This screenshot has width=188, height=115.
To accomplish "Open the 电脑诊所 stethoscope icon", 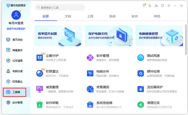I will click(x=90, y=73).
